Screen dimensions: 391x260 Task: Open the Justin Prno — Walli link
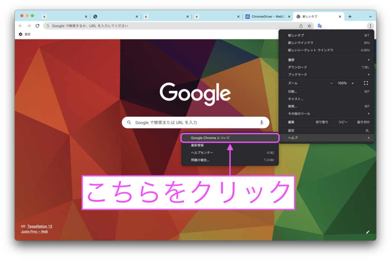(34, 232)
